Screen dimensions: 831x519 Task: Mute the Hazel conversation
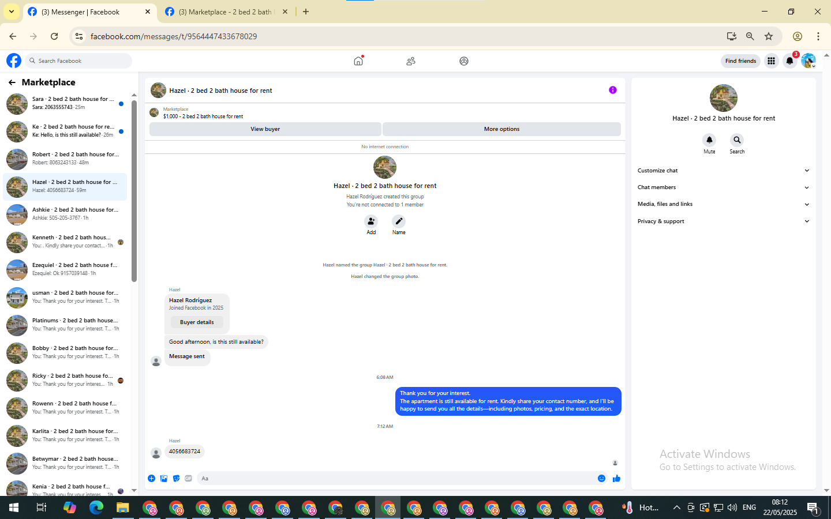709,140
